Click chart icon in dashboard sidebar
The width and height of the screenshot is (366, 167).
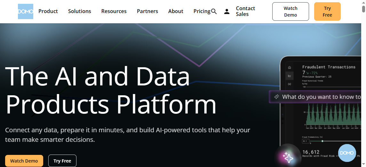pyautogui.click(x=290, y=76)
